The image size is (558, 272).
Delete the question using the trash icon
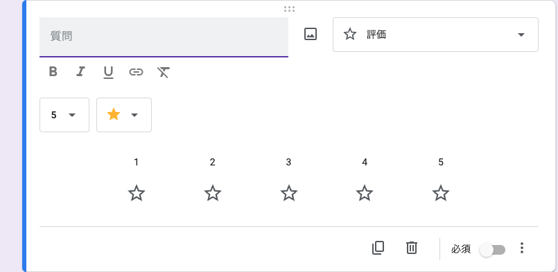(411, 248)
